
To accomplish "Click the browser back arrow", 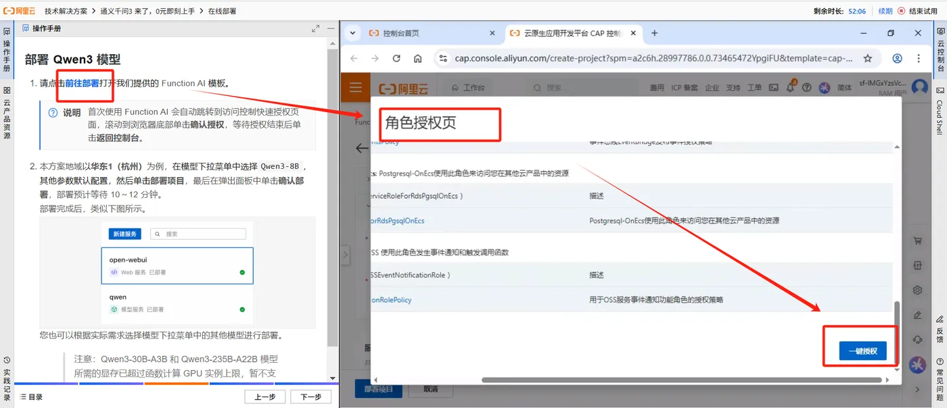I will [x=354, y=59].
